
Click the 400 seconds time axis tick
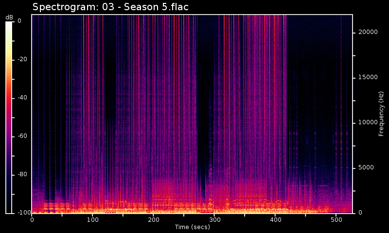(x=275, y=220)
